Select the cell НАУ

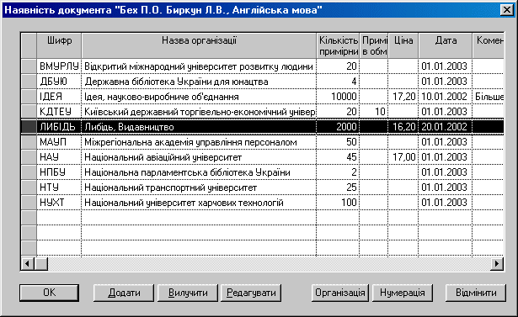(x=59, y=157)
